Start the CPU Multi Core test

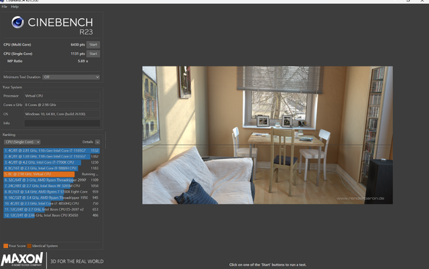point(93,45)
